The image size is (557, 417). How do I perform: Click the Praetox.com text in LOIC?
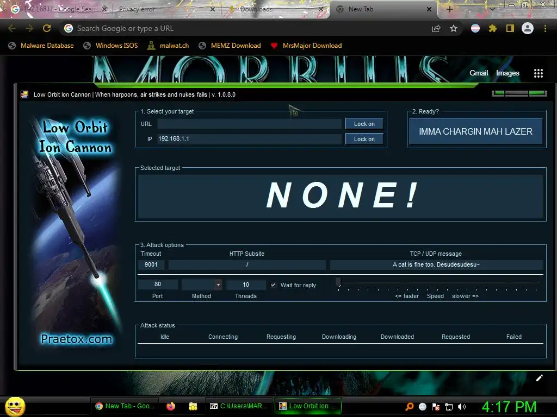tap(76, 339)
